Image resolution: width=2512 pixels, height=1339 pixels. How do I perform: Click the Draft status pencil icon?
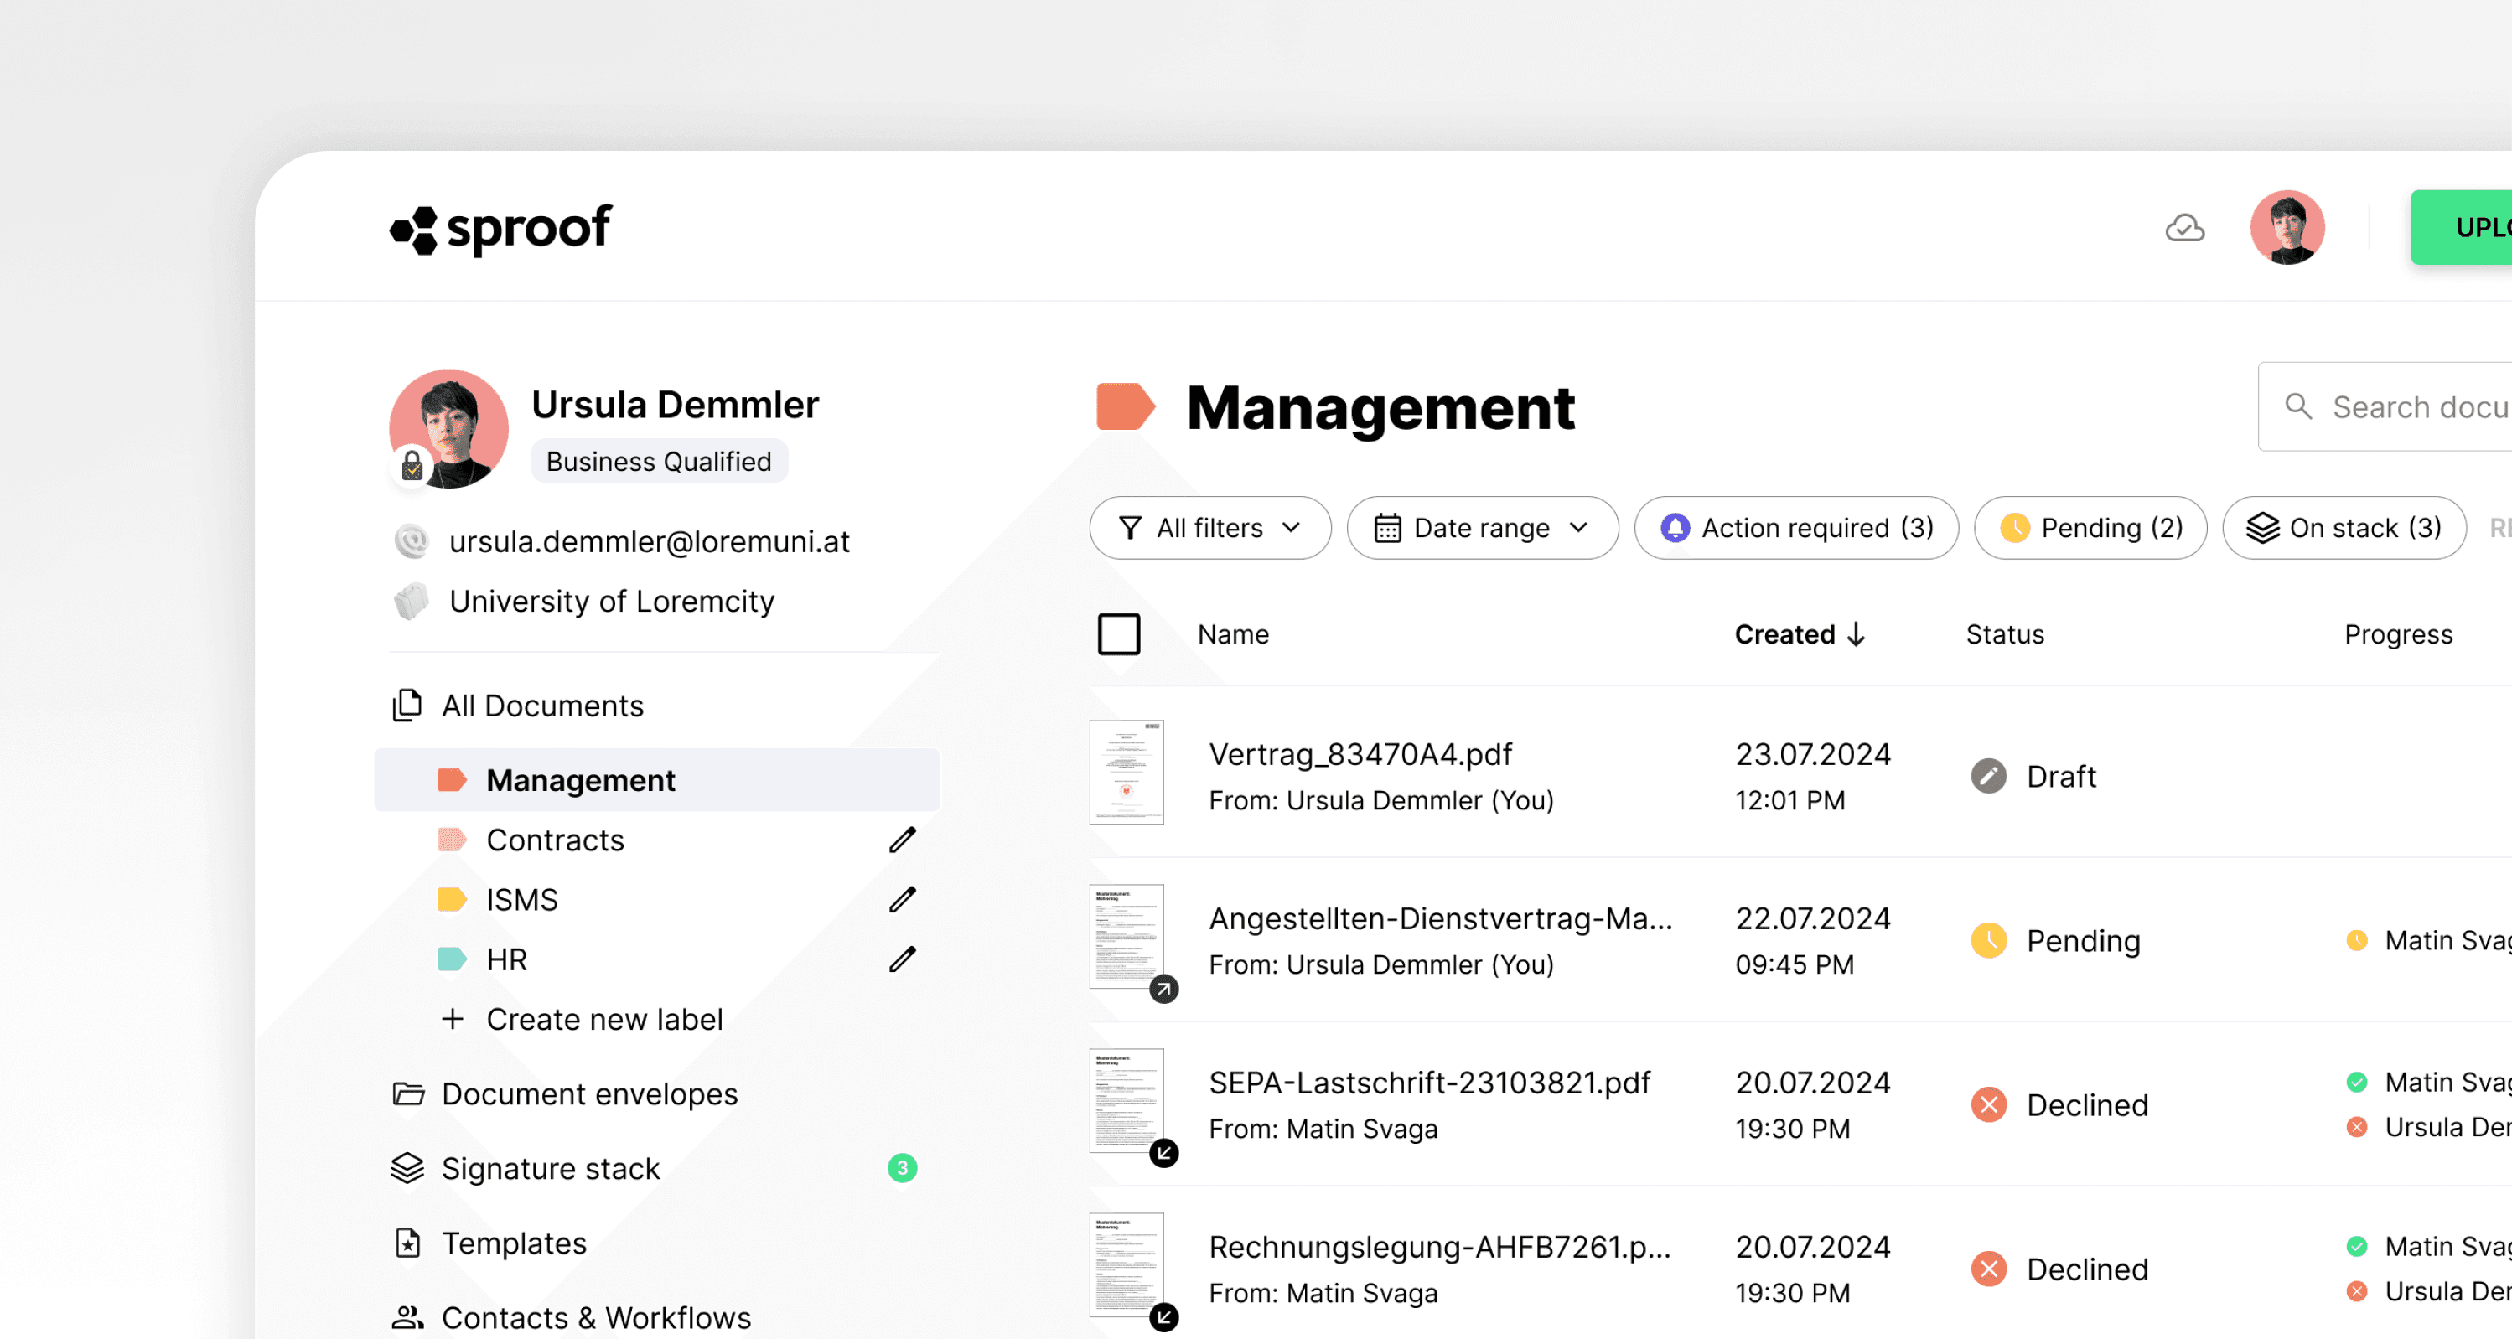(1988, 777)
